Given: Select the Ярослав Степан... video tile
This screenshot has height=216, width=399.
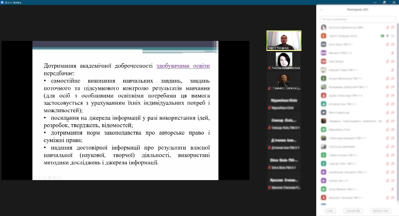Looking at the screenshot, I should click(284, 181).
